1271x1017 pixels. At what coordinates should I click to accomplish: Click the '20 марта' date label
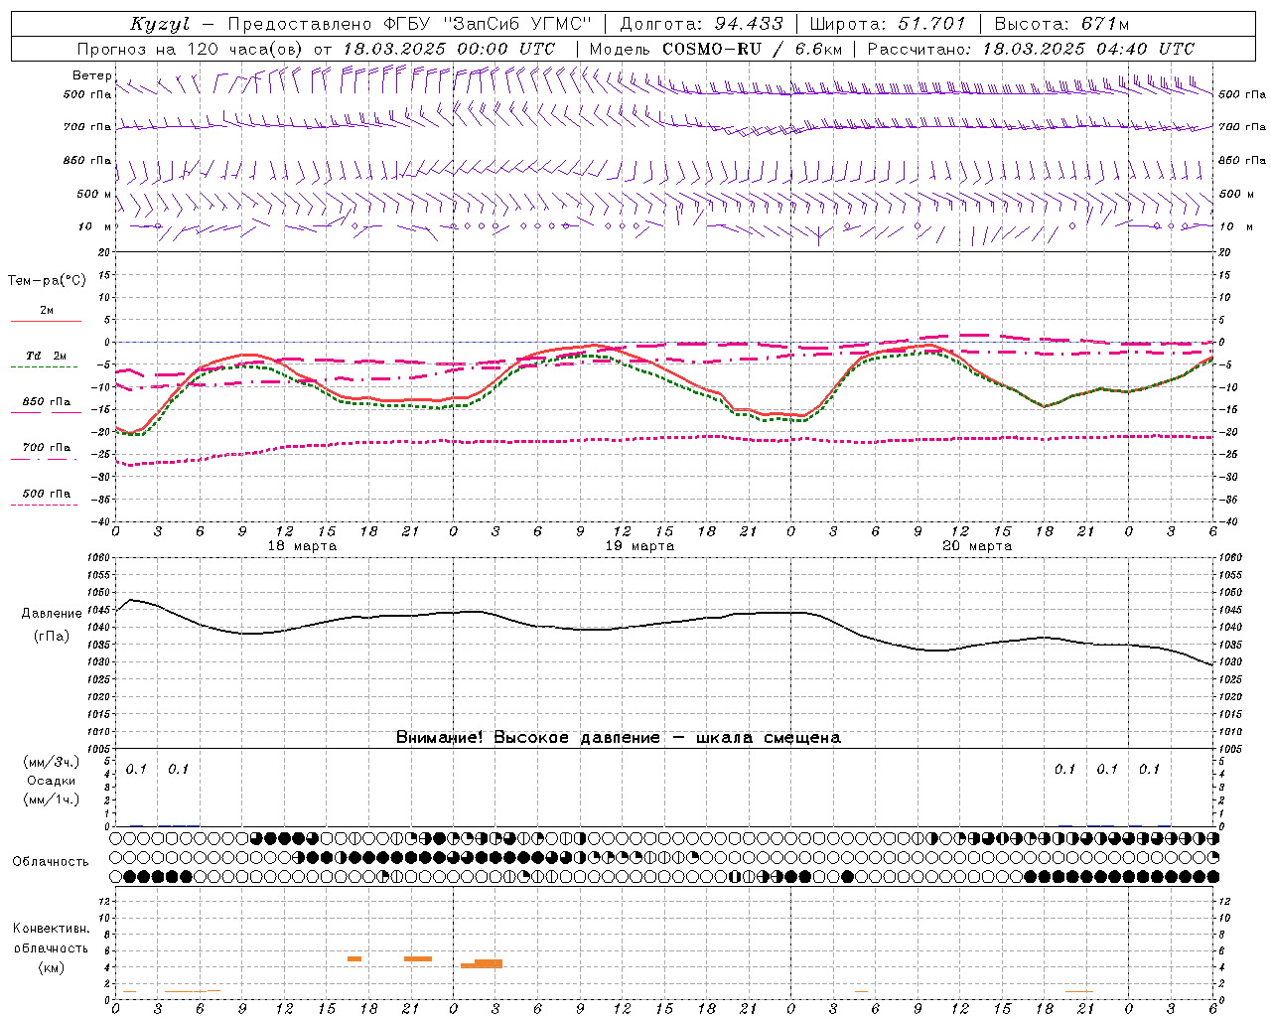(978, 546)
